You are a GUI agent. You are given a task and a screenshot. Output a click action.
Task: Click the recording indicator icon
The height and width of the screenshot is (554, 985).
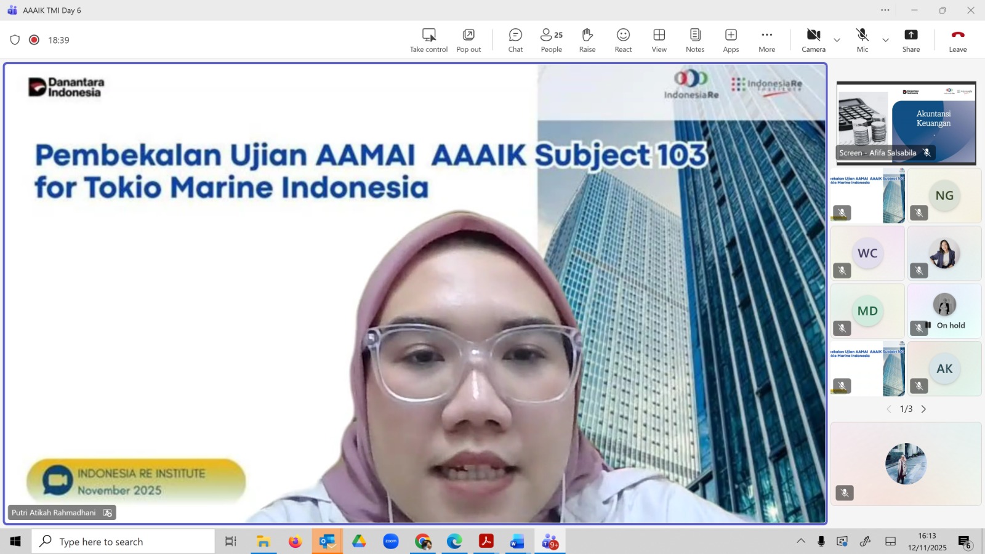pyautogui.click(x=34, y=40)
